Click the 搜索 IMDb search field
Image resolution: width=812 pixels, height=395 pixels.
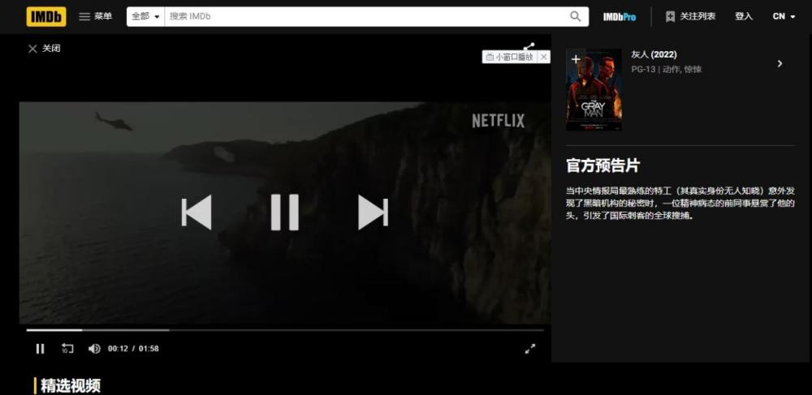point(365,16)
